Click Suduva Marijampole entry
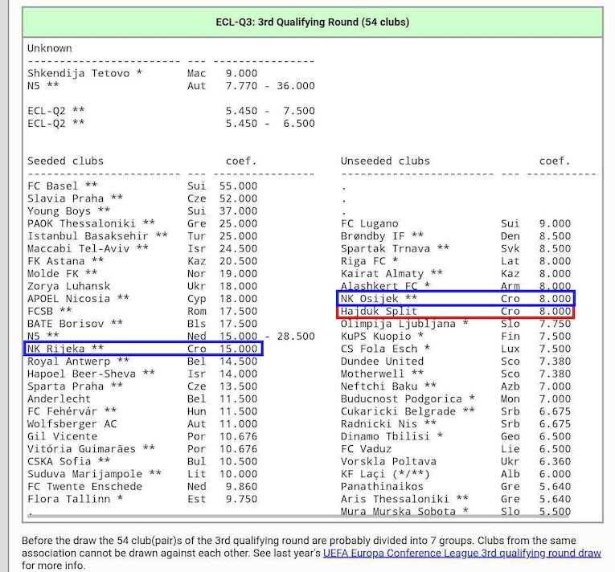Viewport: 615px width, 572px height. (142, 474)
